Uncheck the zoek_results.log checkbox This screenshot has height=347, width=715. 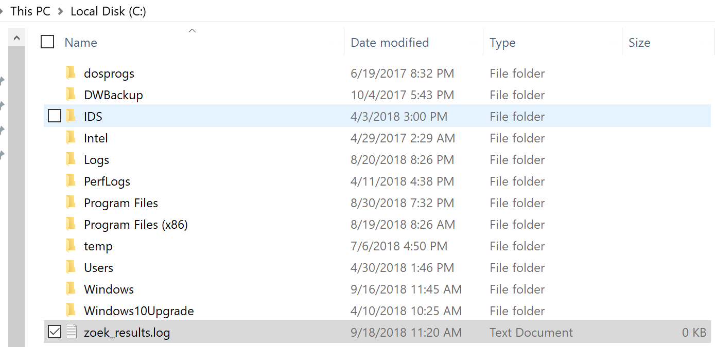pyautogui.click(x=54, y=332)
